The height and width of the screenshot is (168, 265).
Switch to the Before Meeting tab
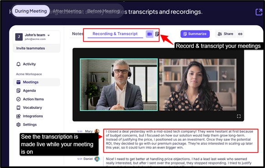tap(104, 11)
